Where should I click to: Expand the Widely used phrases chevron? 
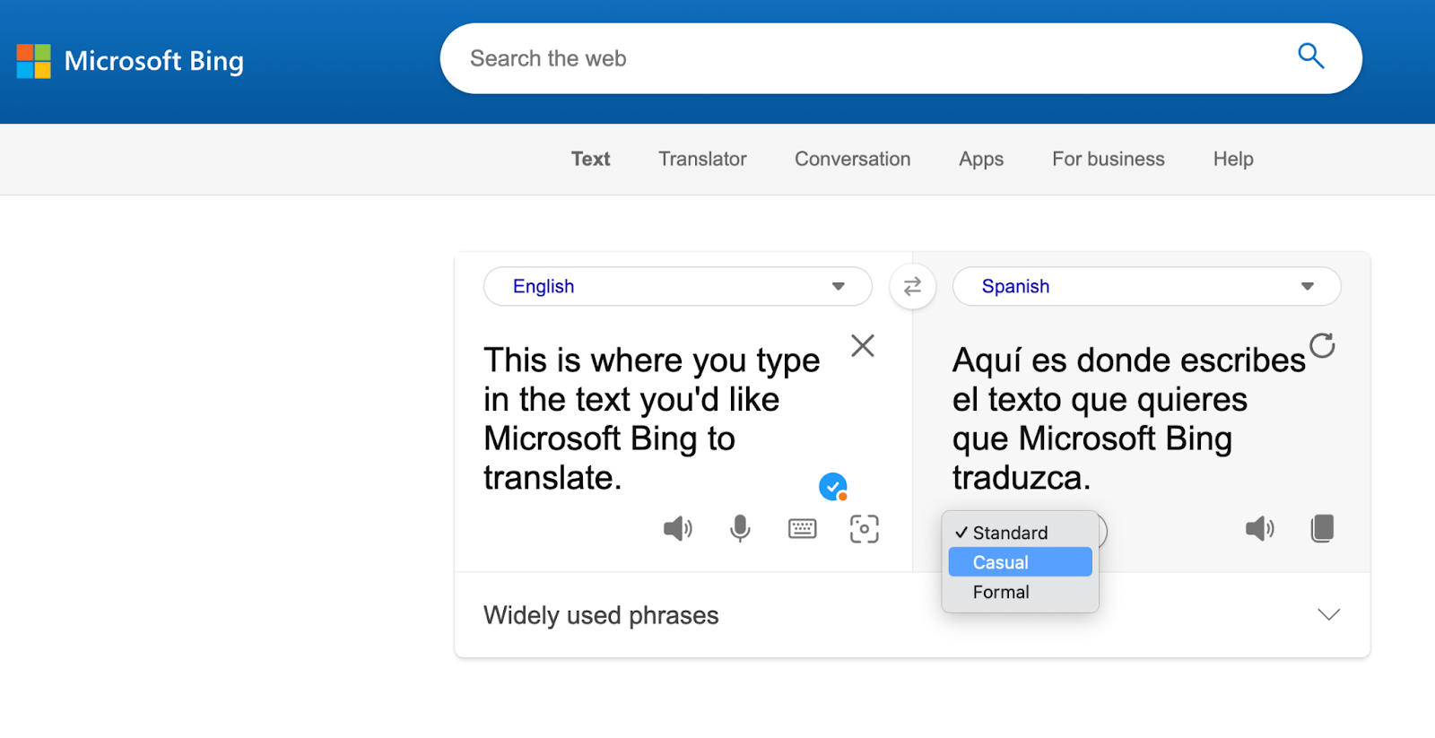click(1328, 614)
